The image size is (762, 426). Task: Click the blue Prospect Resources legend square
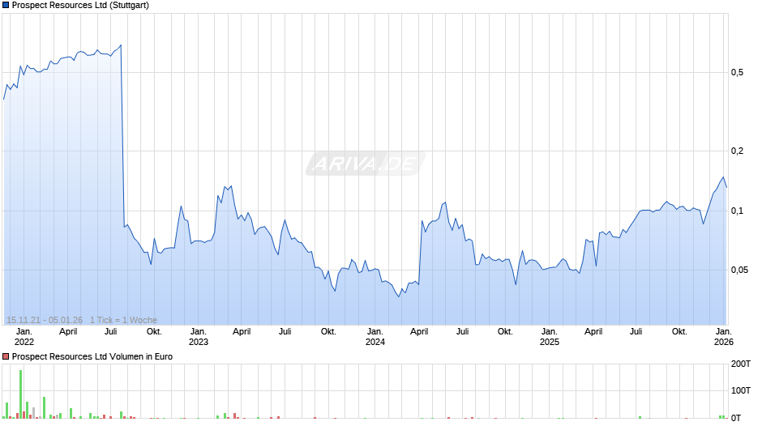coord(6,6)
